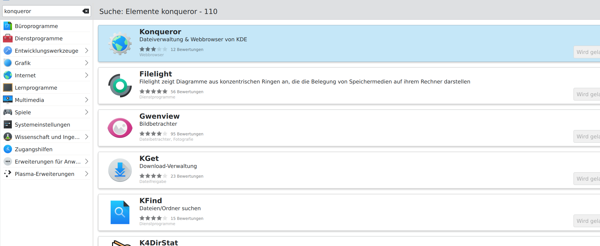The width and height of the screenshot is (600, 246).
Task: Click 'Bildbetrachter' description text
Action: [x=158, y=124]
